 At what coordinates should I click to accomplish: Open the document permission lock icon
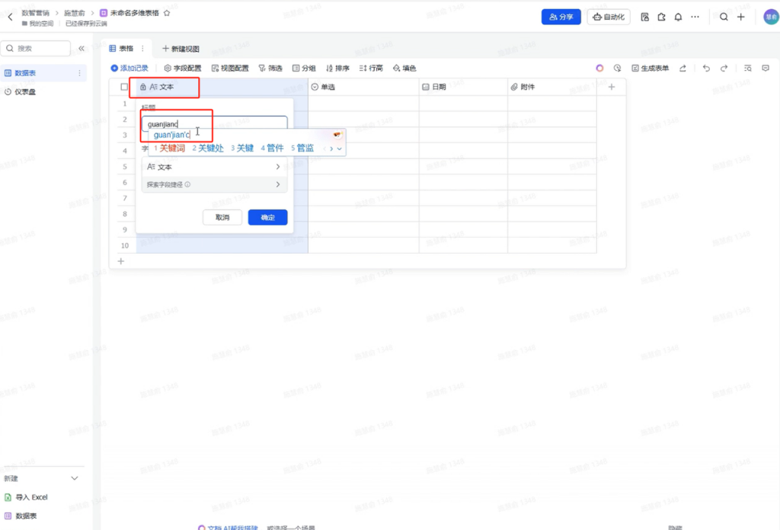point(644,17)
